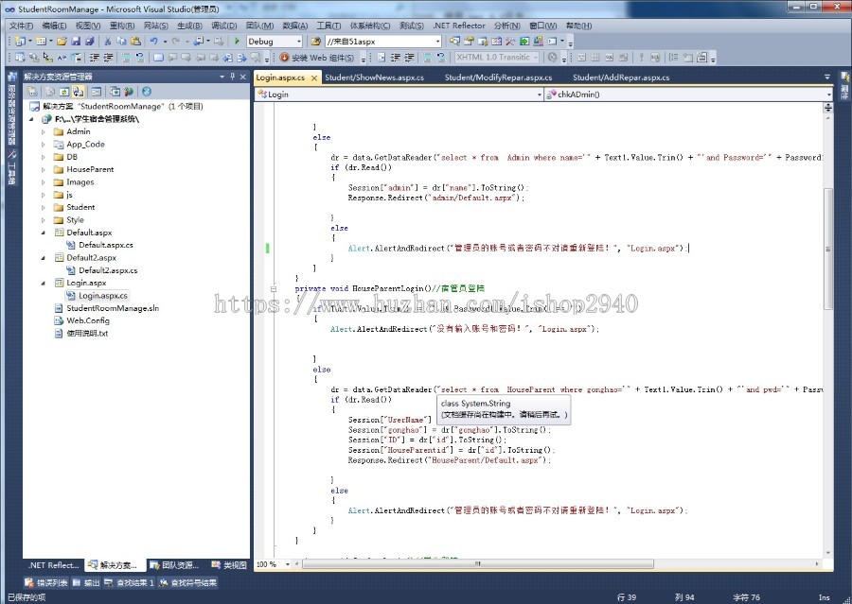Image resolution: width=852 pixels, height=604 pixels.
Task: Open the .NET Reflector menu
Action: 458,26
